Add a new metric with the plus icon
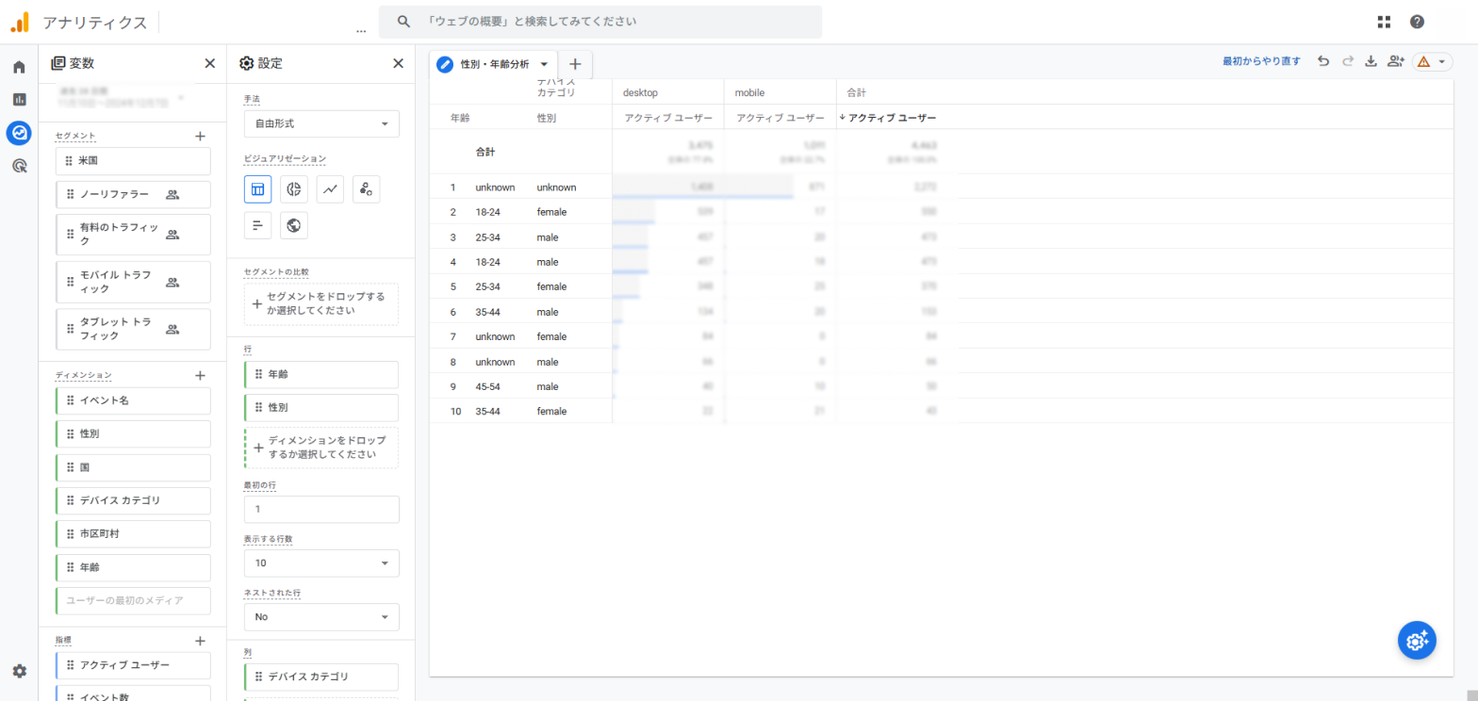 click(200, 641)
